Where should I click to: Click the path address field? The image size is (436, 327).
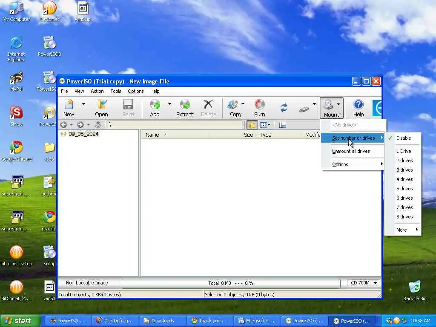click(175, 125)
